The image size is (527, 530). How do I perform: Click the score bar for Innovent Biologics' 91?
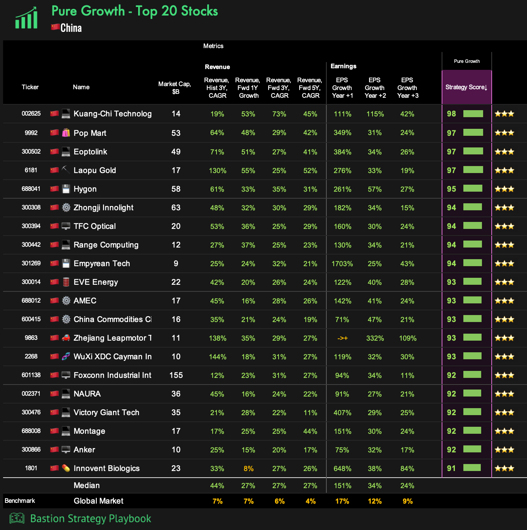coord(472,468)
